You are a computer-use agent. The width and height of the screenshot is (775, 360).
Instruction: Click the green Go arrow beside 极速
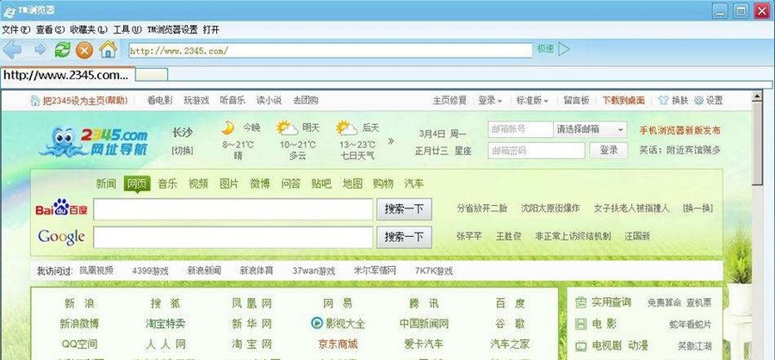[564, 49]
